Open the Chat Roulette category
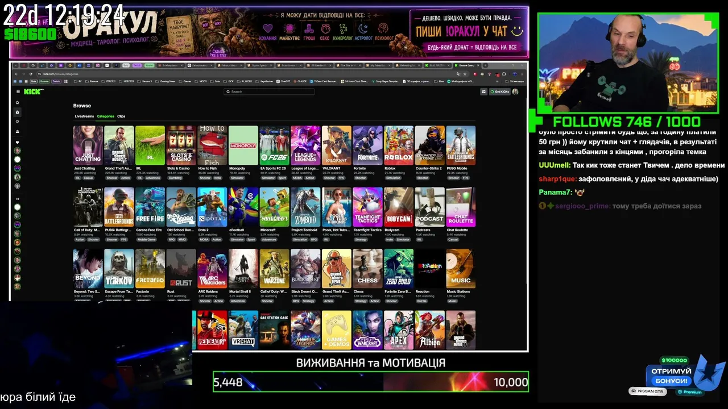This screenshot has width=728, height=409. click(x=461, y=207)
